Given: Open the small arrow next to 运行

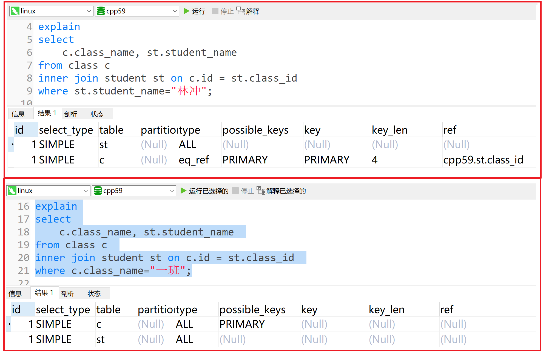Looking at the screenshot, I should 208,11.
